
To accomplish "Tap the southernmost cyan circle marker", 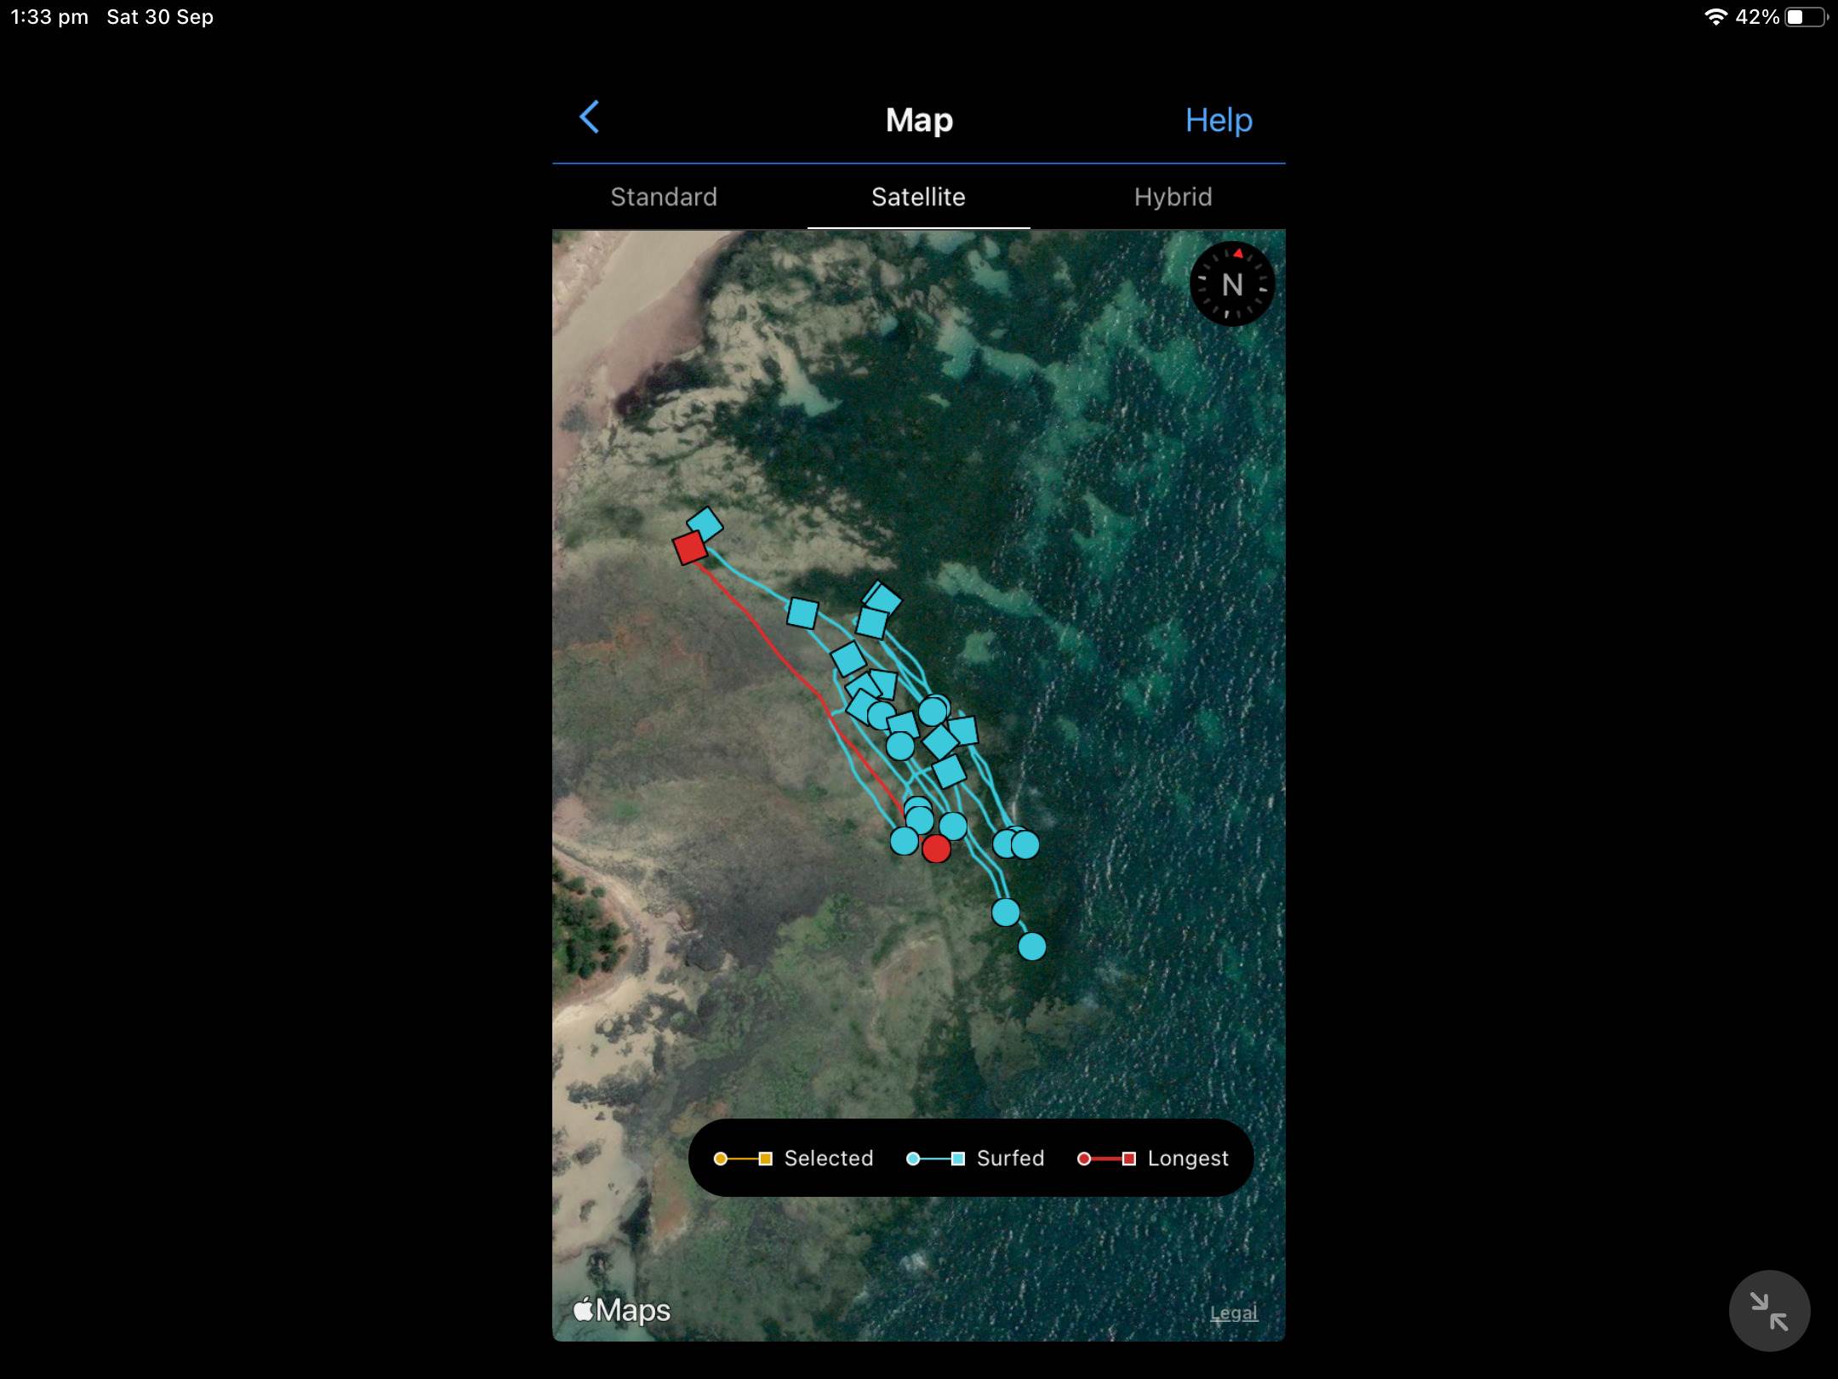I will pyautogui.click(x=1031, y=947).
